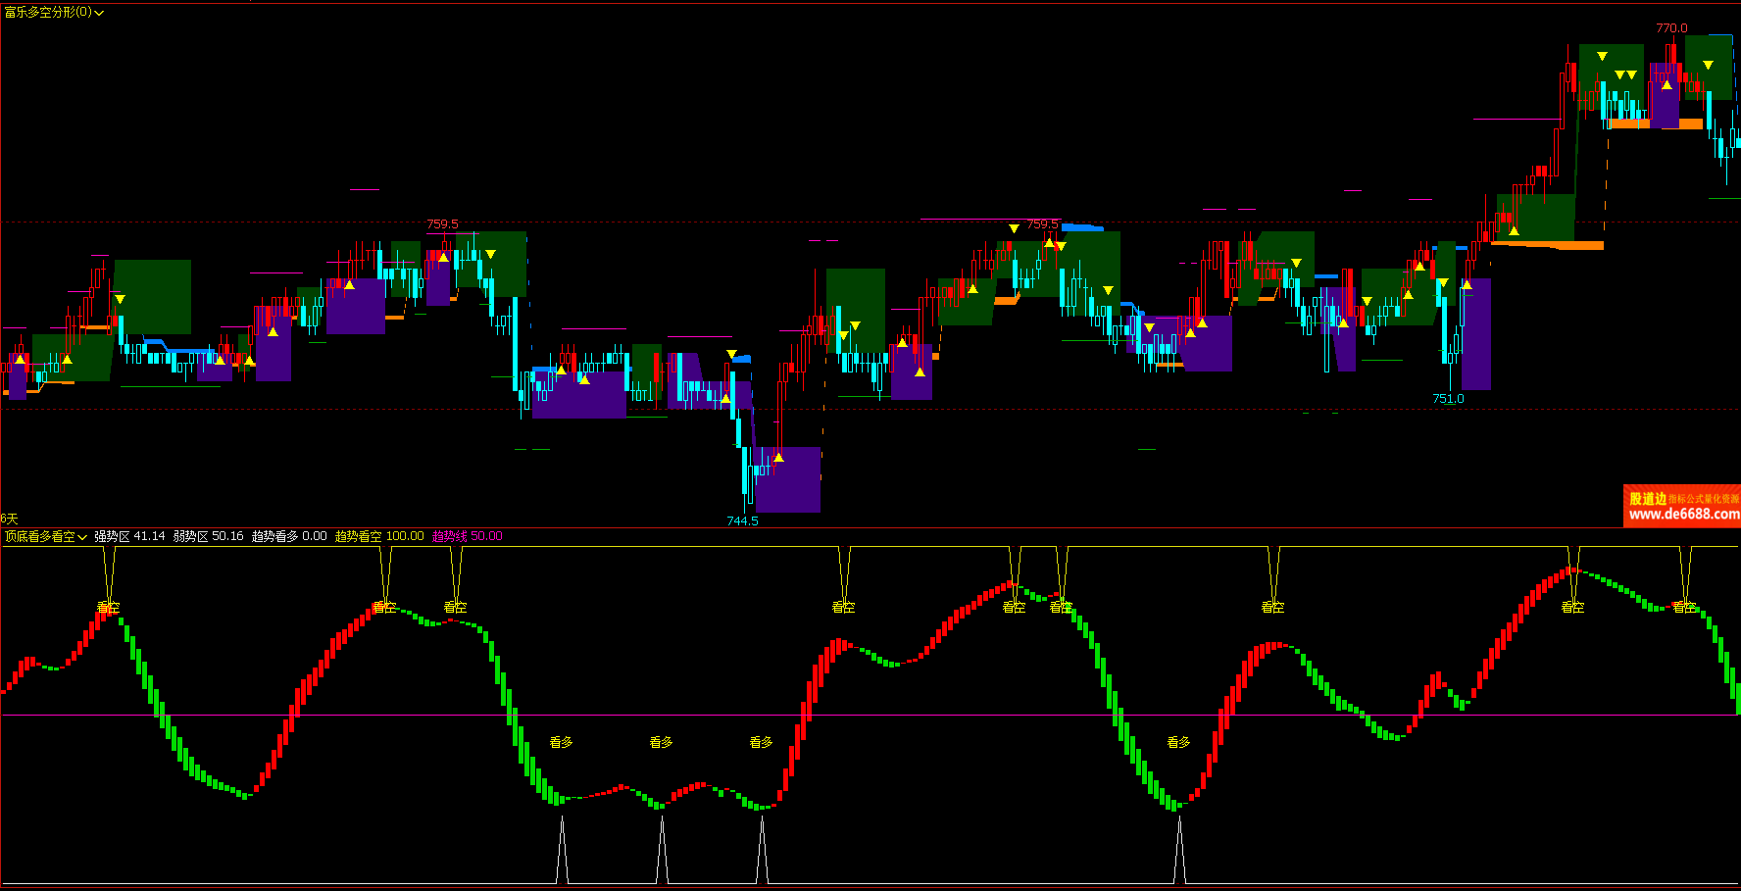1741x891 pixels.
Task: Select the 强势区 41.14 indicator label
Action: [x=129, y=536]
